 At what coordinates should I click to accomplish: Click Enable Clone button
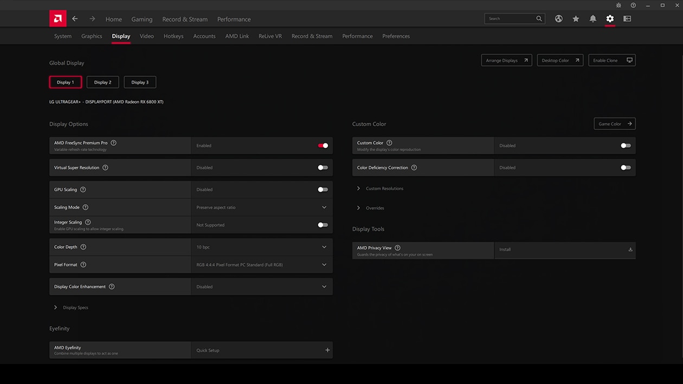tap(612, 60)
